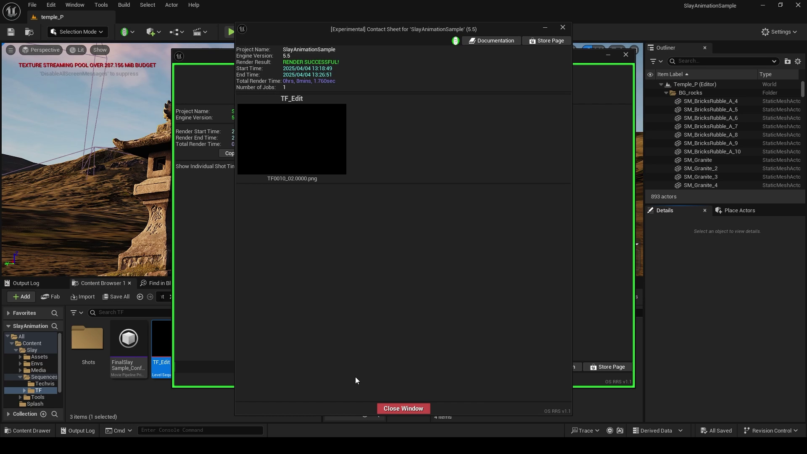
Task: Click the Browse content folder-search toolbar icon
Action: 29,32
